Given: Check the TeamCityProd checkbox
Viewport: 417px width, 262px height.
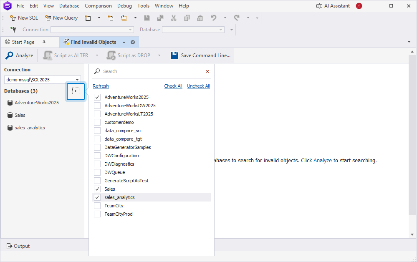Looking at the screenshot, I should pyautogui.click(x=97, y=214).
